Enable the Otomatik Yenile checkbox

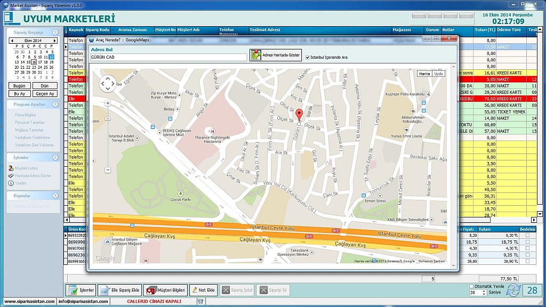[471, 286]
